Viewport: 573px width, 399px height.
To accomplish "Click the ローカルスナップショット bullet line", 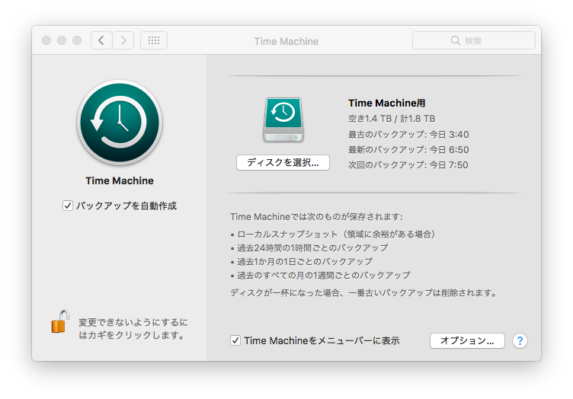I will [x=332, y=234].
